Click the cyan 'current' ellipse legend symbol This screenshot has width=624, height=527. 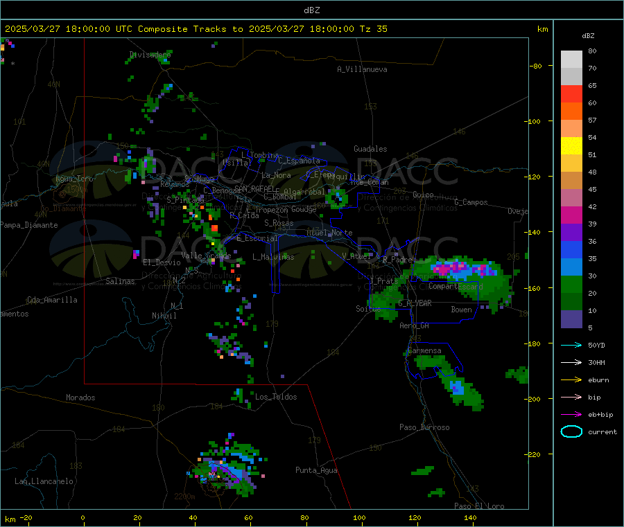[x=571, y=431]
